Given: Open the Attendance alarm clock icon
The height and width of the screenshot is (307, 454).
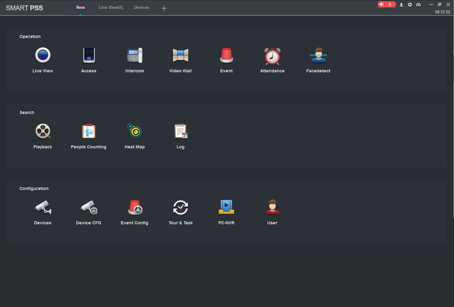Looking at the screenshot, I should click(272, 56).
